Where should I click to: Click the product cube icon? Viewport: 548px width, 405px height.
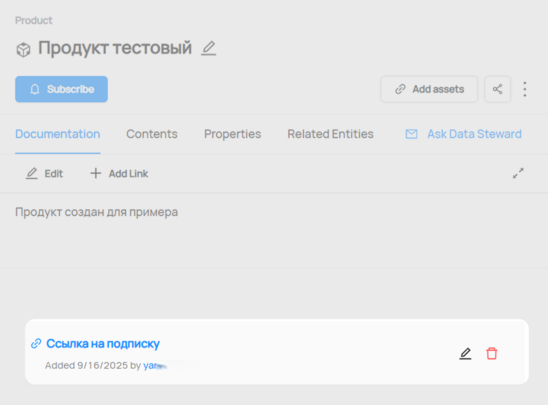point(23,50)
